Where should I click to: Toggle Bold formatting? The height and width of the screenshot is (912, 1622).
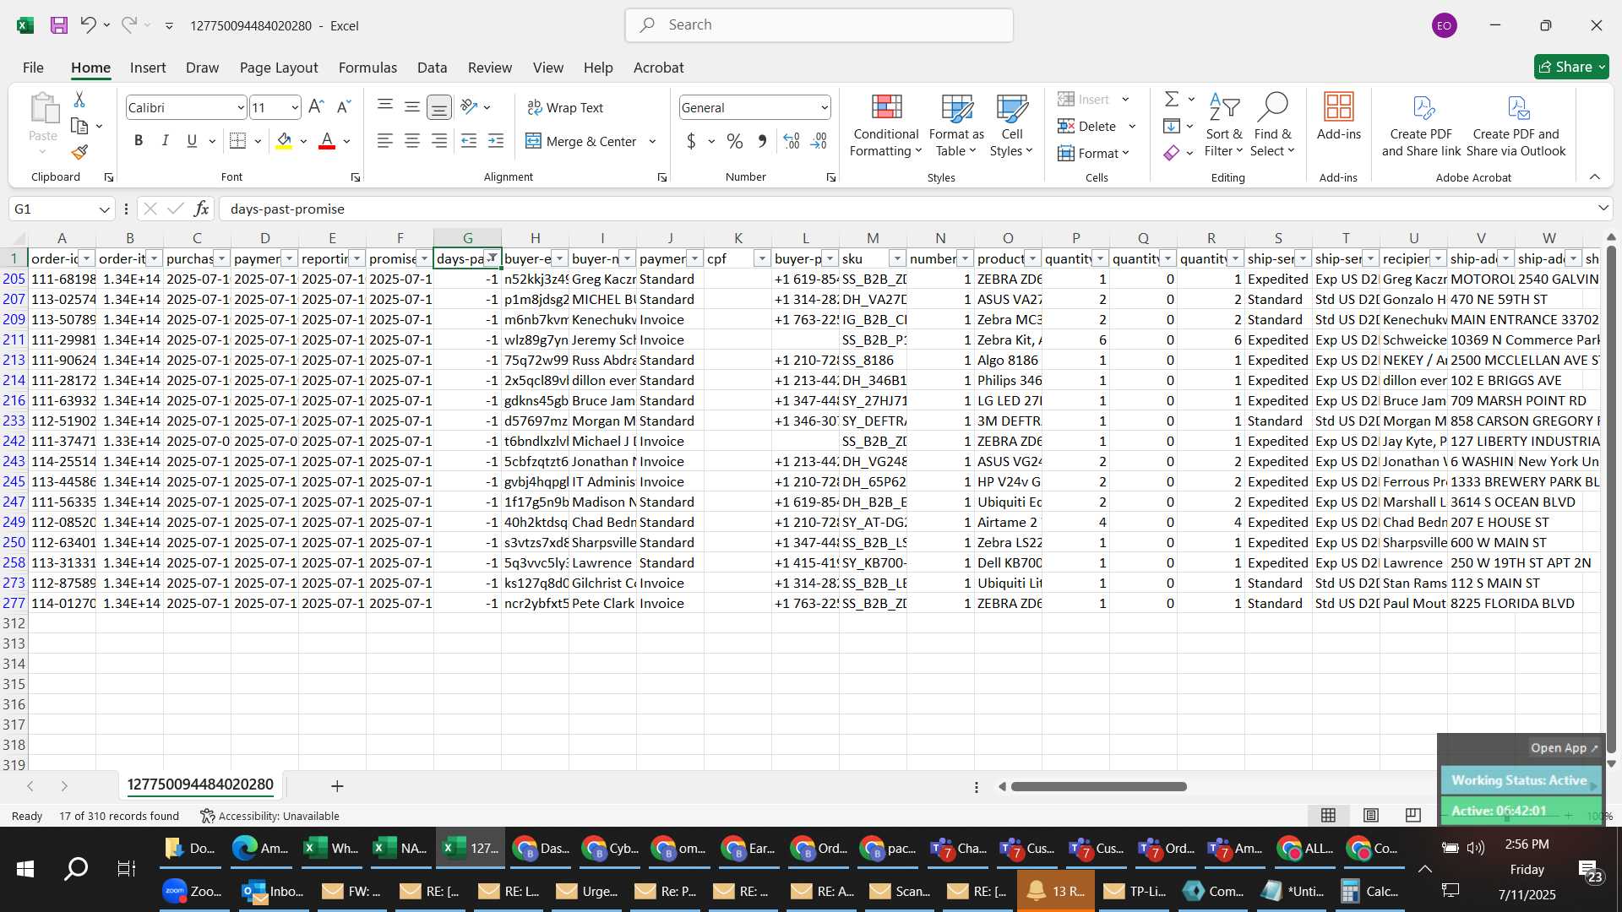pos(139,141)
